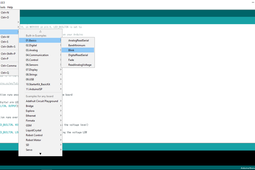
Task: Open the 08.Strings examples submenu
Action: [x=40, y=75]
